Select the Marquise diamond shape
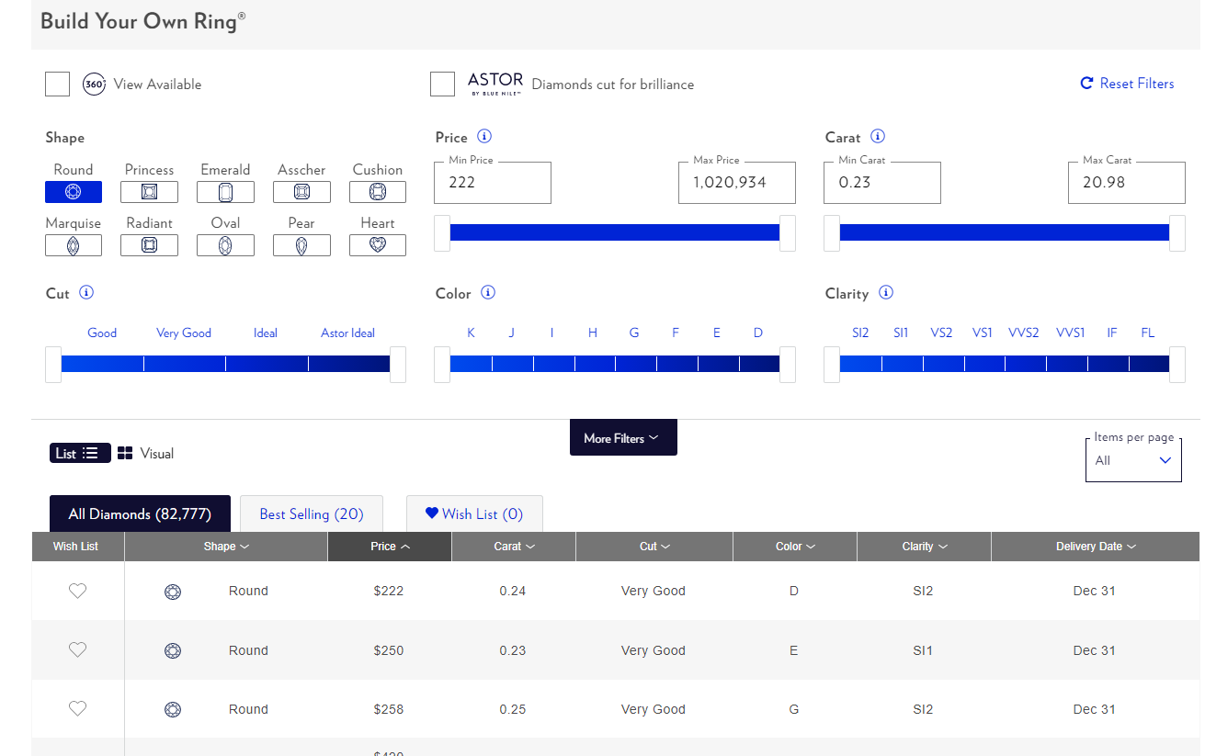Screen dimensions: 1205x756 [x=74, y=245]
